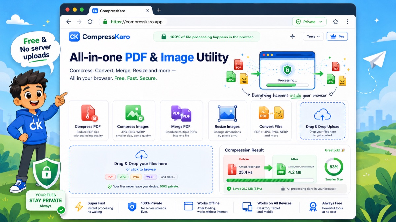Click the 'and more...' format chip
This screenshot has width=396, height=222.
[x=168, y=177]
